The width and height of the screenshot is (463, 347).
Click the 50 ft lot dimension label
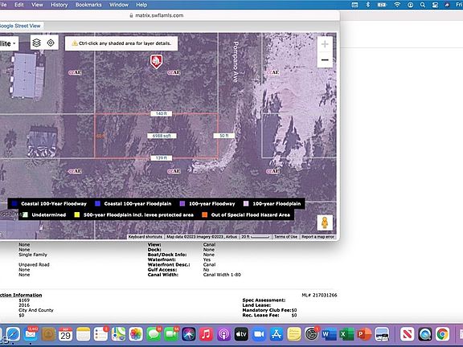tap(223, 136)
